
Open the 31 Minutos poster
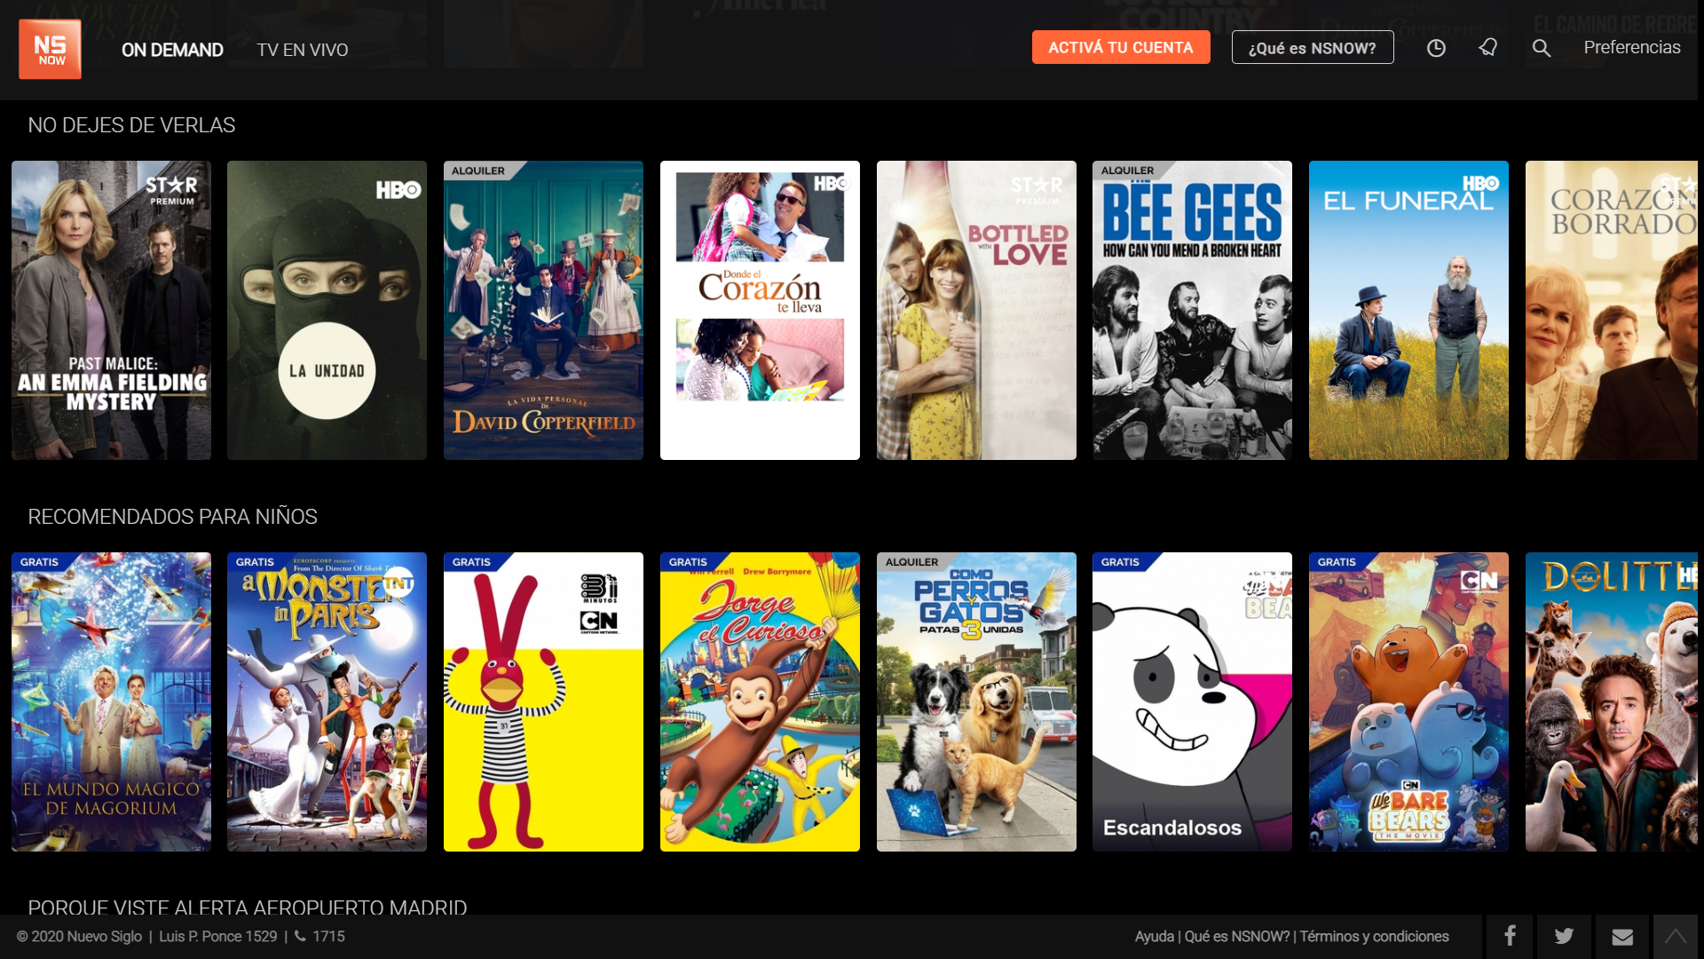[x=543, y=701]
